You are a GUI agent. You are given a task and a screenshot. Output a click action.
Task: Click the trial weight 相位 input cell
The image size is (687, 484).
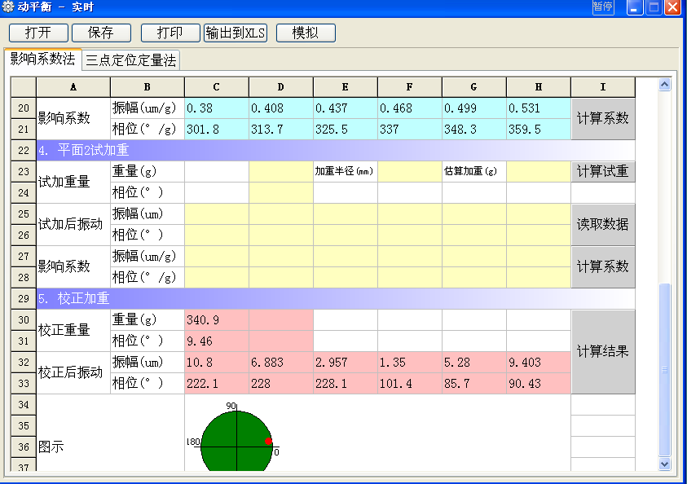(x=281, y=193)
